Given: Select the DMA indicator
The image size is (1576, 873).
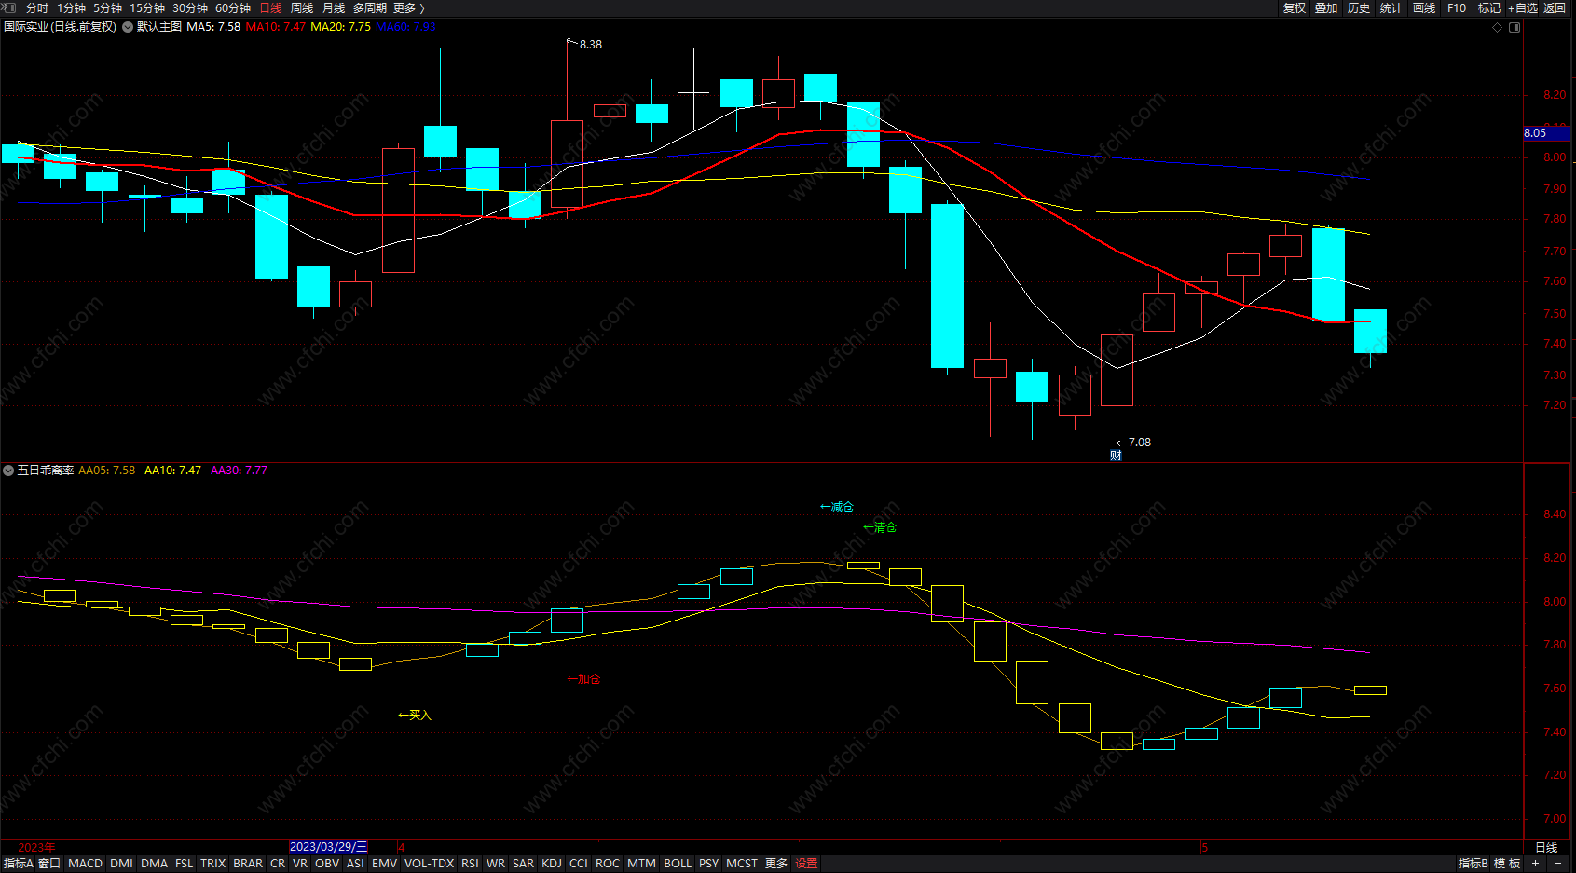Looking at the screenshot, I should coord(154,864).
